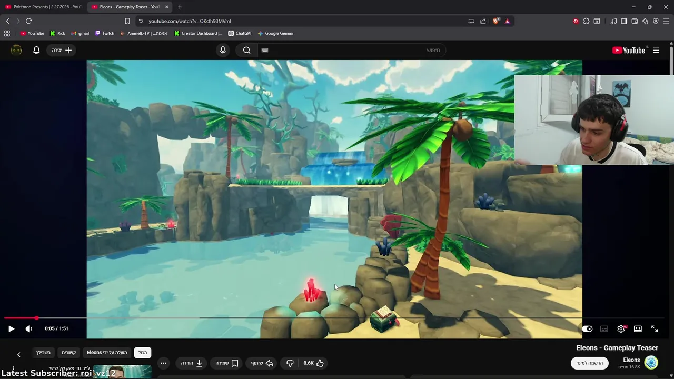Image resolution: width=674 pixels, height=379 pixels.
Task: Open the red recording extension icon
Action: pos(576,21)
